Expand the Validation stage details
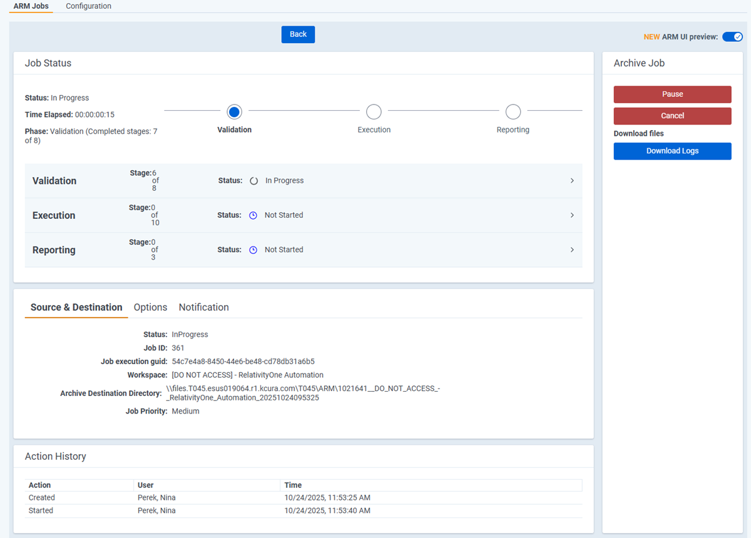The width and height of the screenshot is (751, 538). [x=571, y=180]
